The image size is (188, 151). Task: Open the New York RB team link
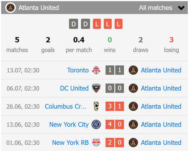(70, 143)
